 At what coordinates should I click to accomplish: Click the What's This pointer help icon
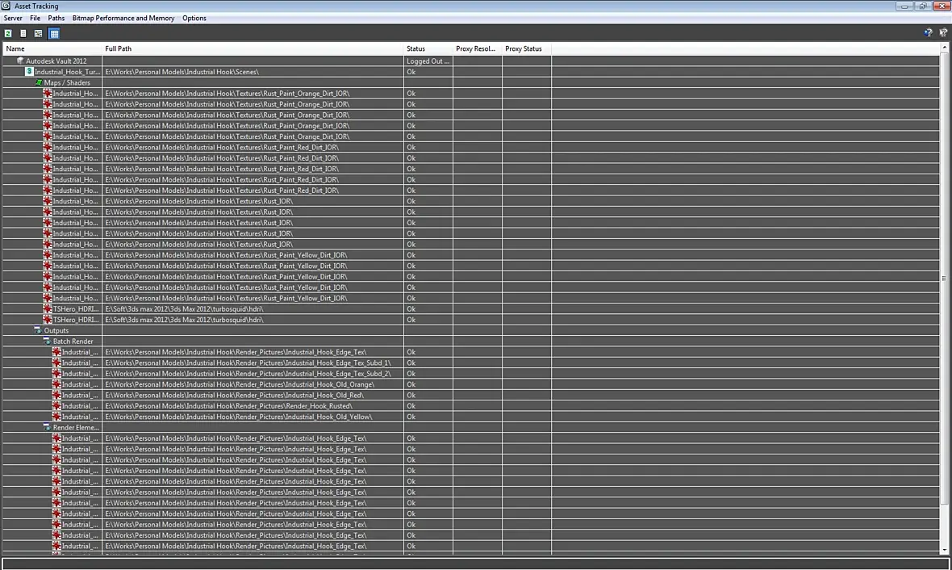pyautogui.click(x=943, y=33)
